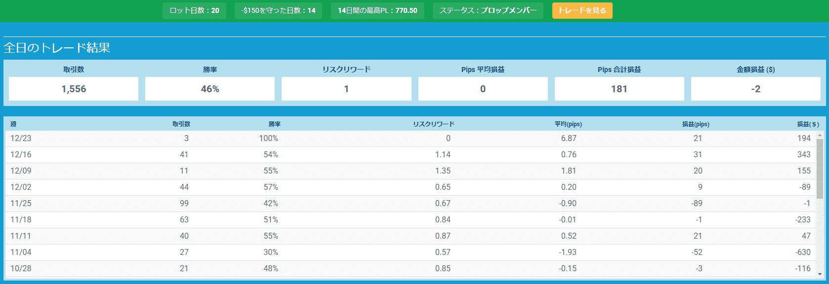Screen dimensions: 829x284
Task: Select the 12/09 week row
Action: click(x=411, y=171)
